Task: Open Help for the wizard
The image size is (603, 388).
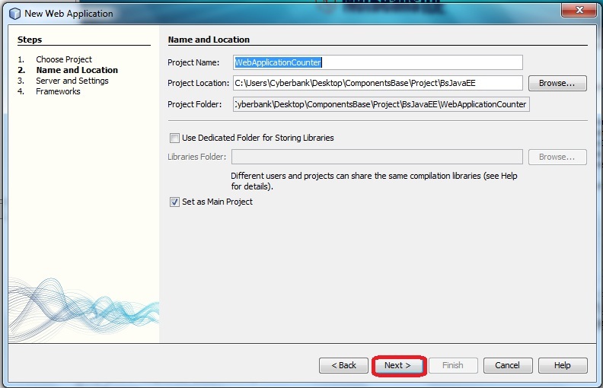Action: point(563,365)
